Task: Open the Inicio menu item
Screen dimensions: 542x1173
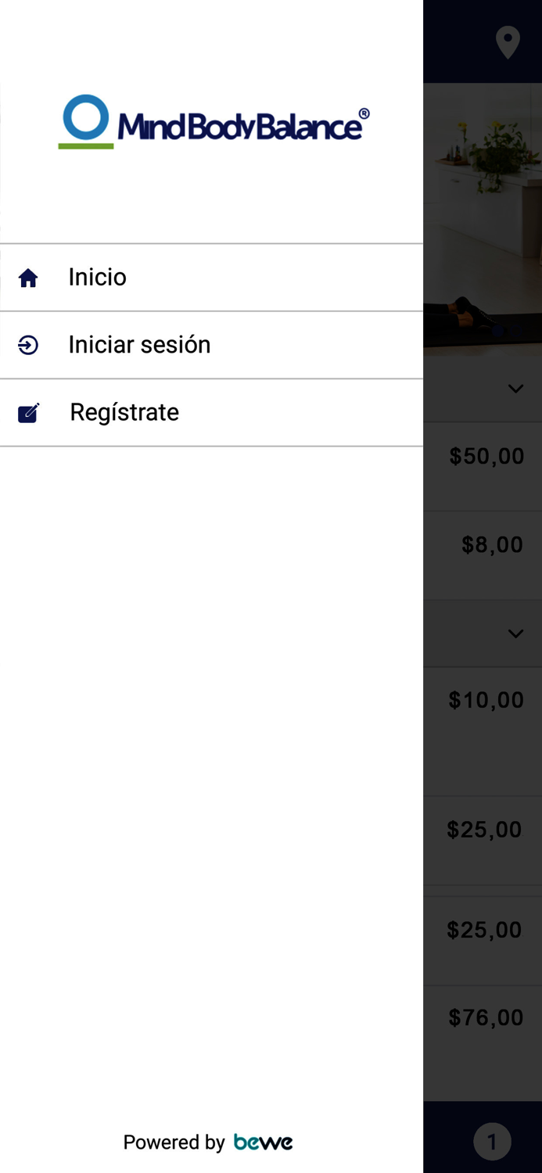Action: [97, 278]
